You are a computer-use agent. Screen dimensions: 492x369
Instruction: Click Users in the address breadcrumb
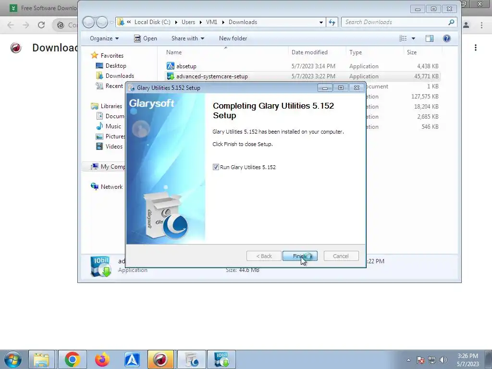coord(188,22)
